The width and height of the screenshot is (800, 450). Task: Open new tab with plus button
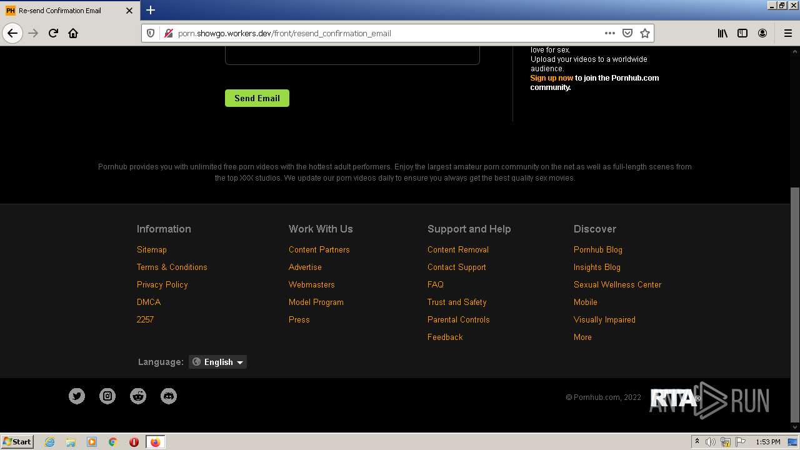tap(151, 10)
